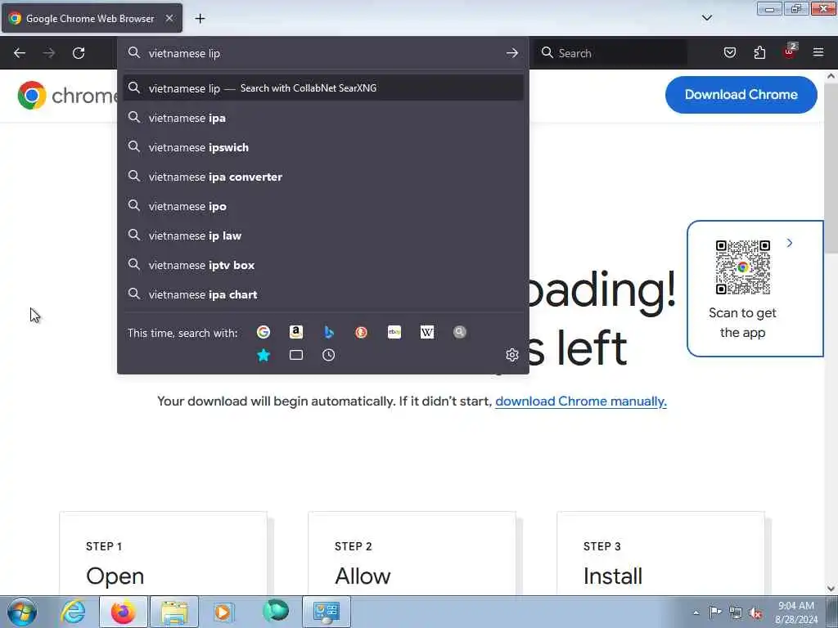This screenshot has height=628, width=838.
Task: Launch Internet Explorer from taskbar
Action: click(73, 612)
